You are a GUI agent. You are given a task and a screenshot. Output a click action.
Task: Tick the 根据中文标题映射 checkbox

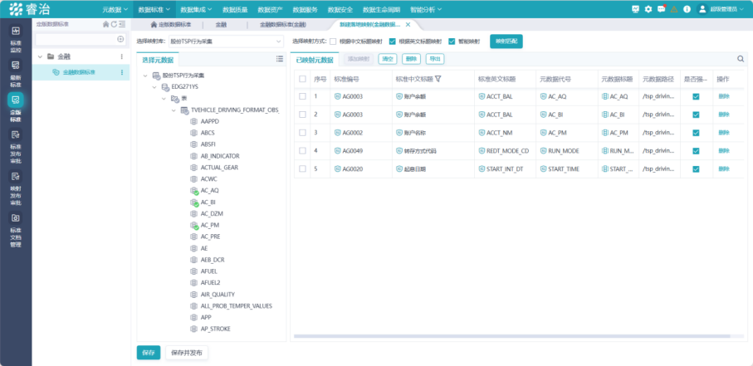[x=334, y=41]
